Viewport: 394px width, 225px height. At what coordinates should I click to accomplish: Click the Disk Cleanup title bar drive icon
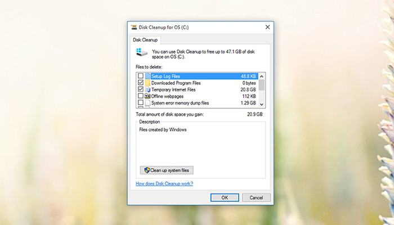point(133,27)
